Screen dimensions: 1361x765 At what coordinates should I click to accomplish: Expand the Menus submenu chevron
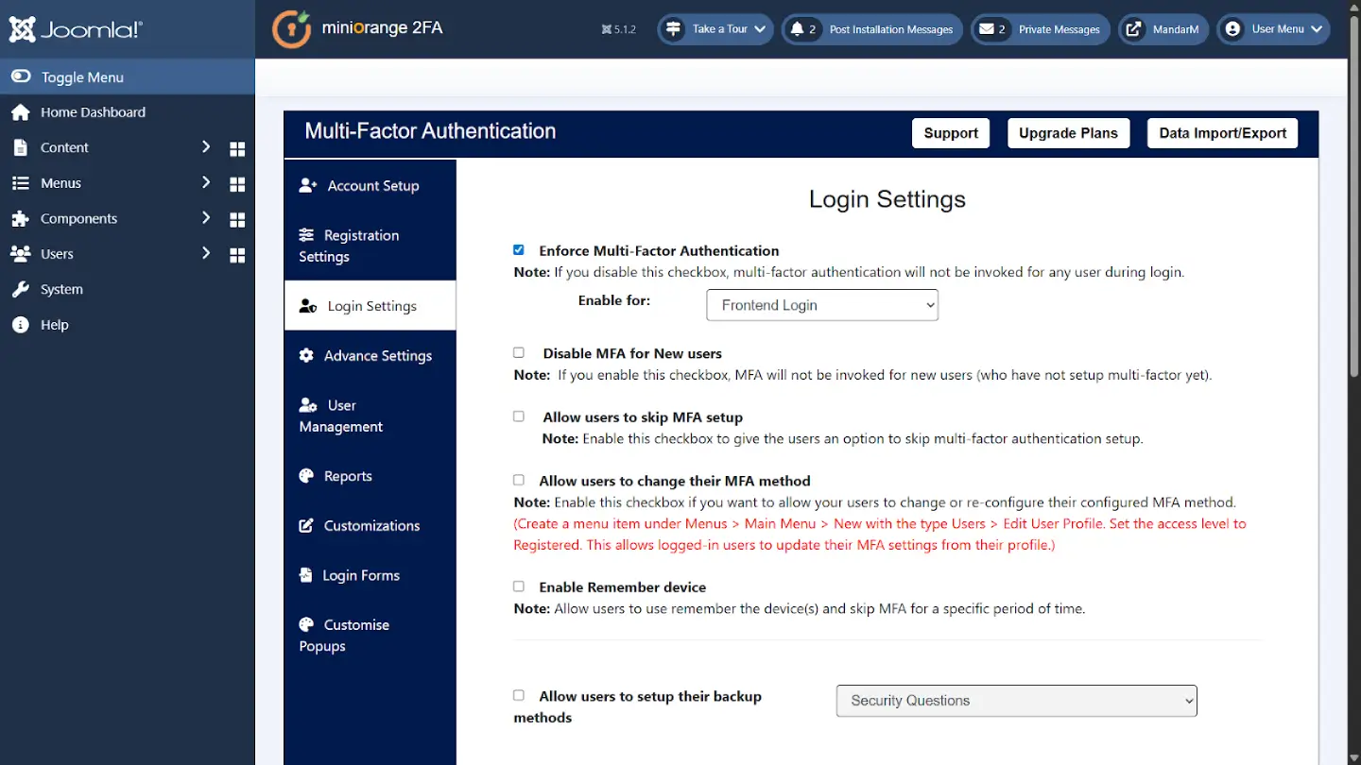point(205,182)
